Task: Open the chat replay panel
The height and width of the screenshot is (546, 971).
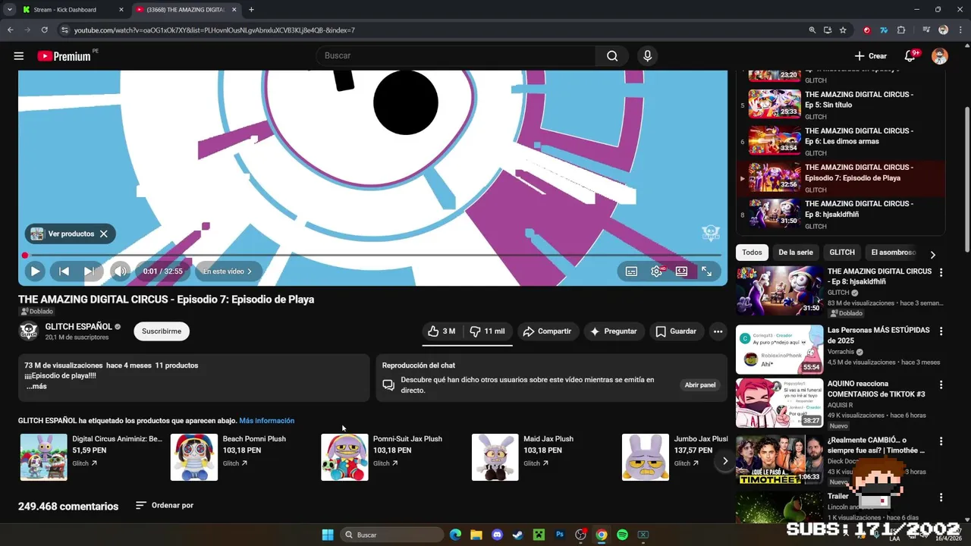Action: click(700, 385)
